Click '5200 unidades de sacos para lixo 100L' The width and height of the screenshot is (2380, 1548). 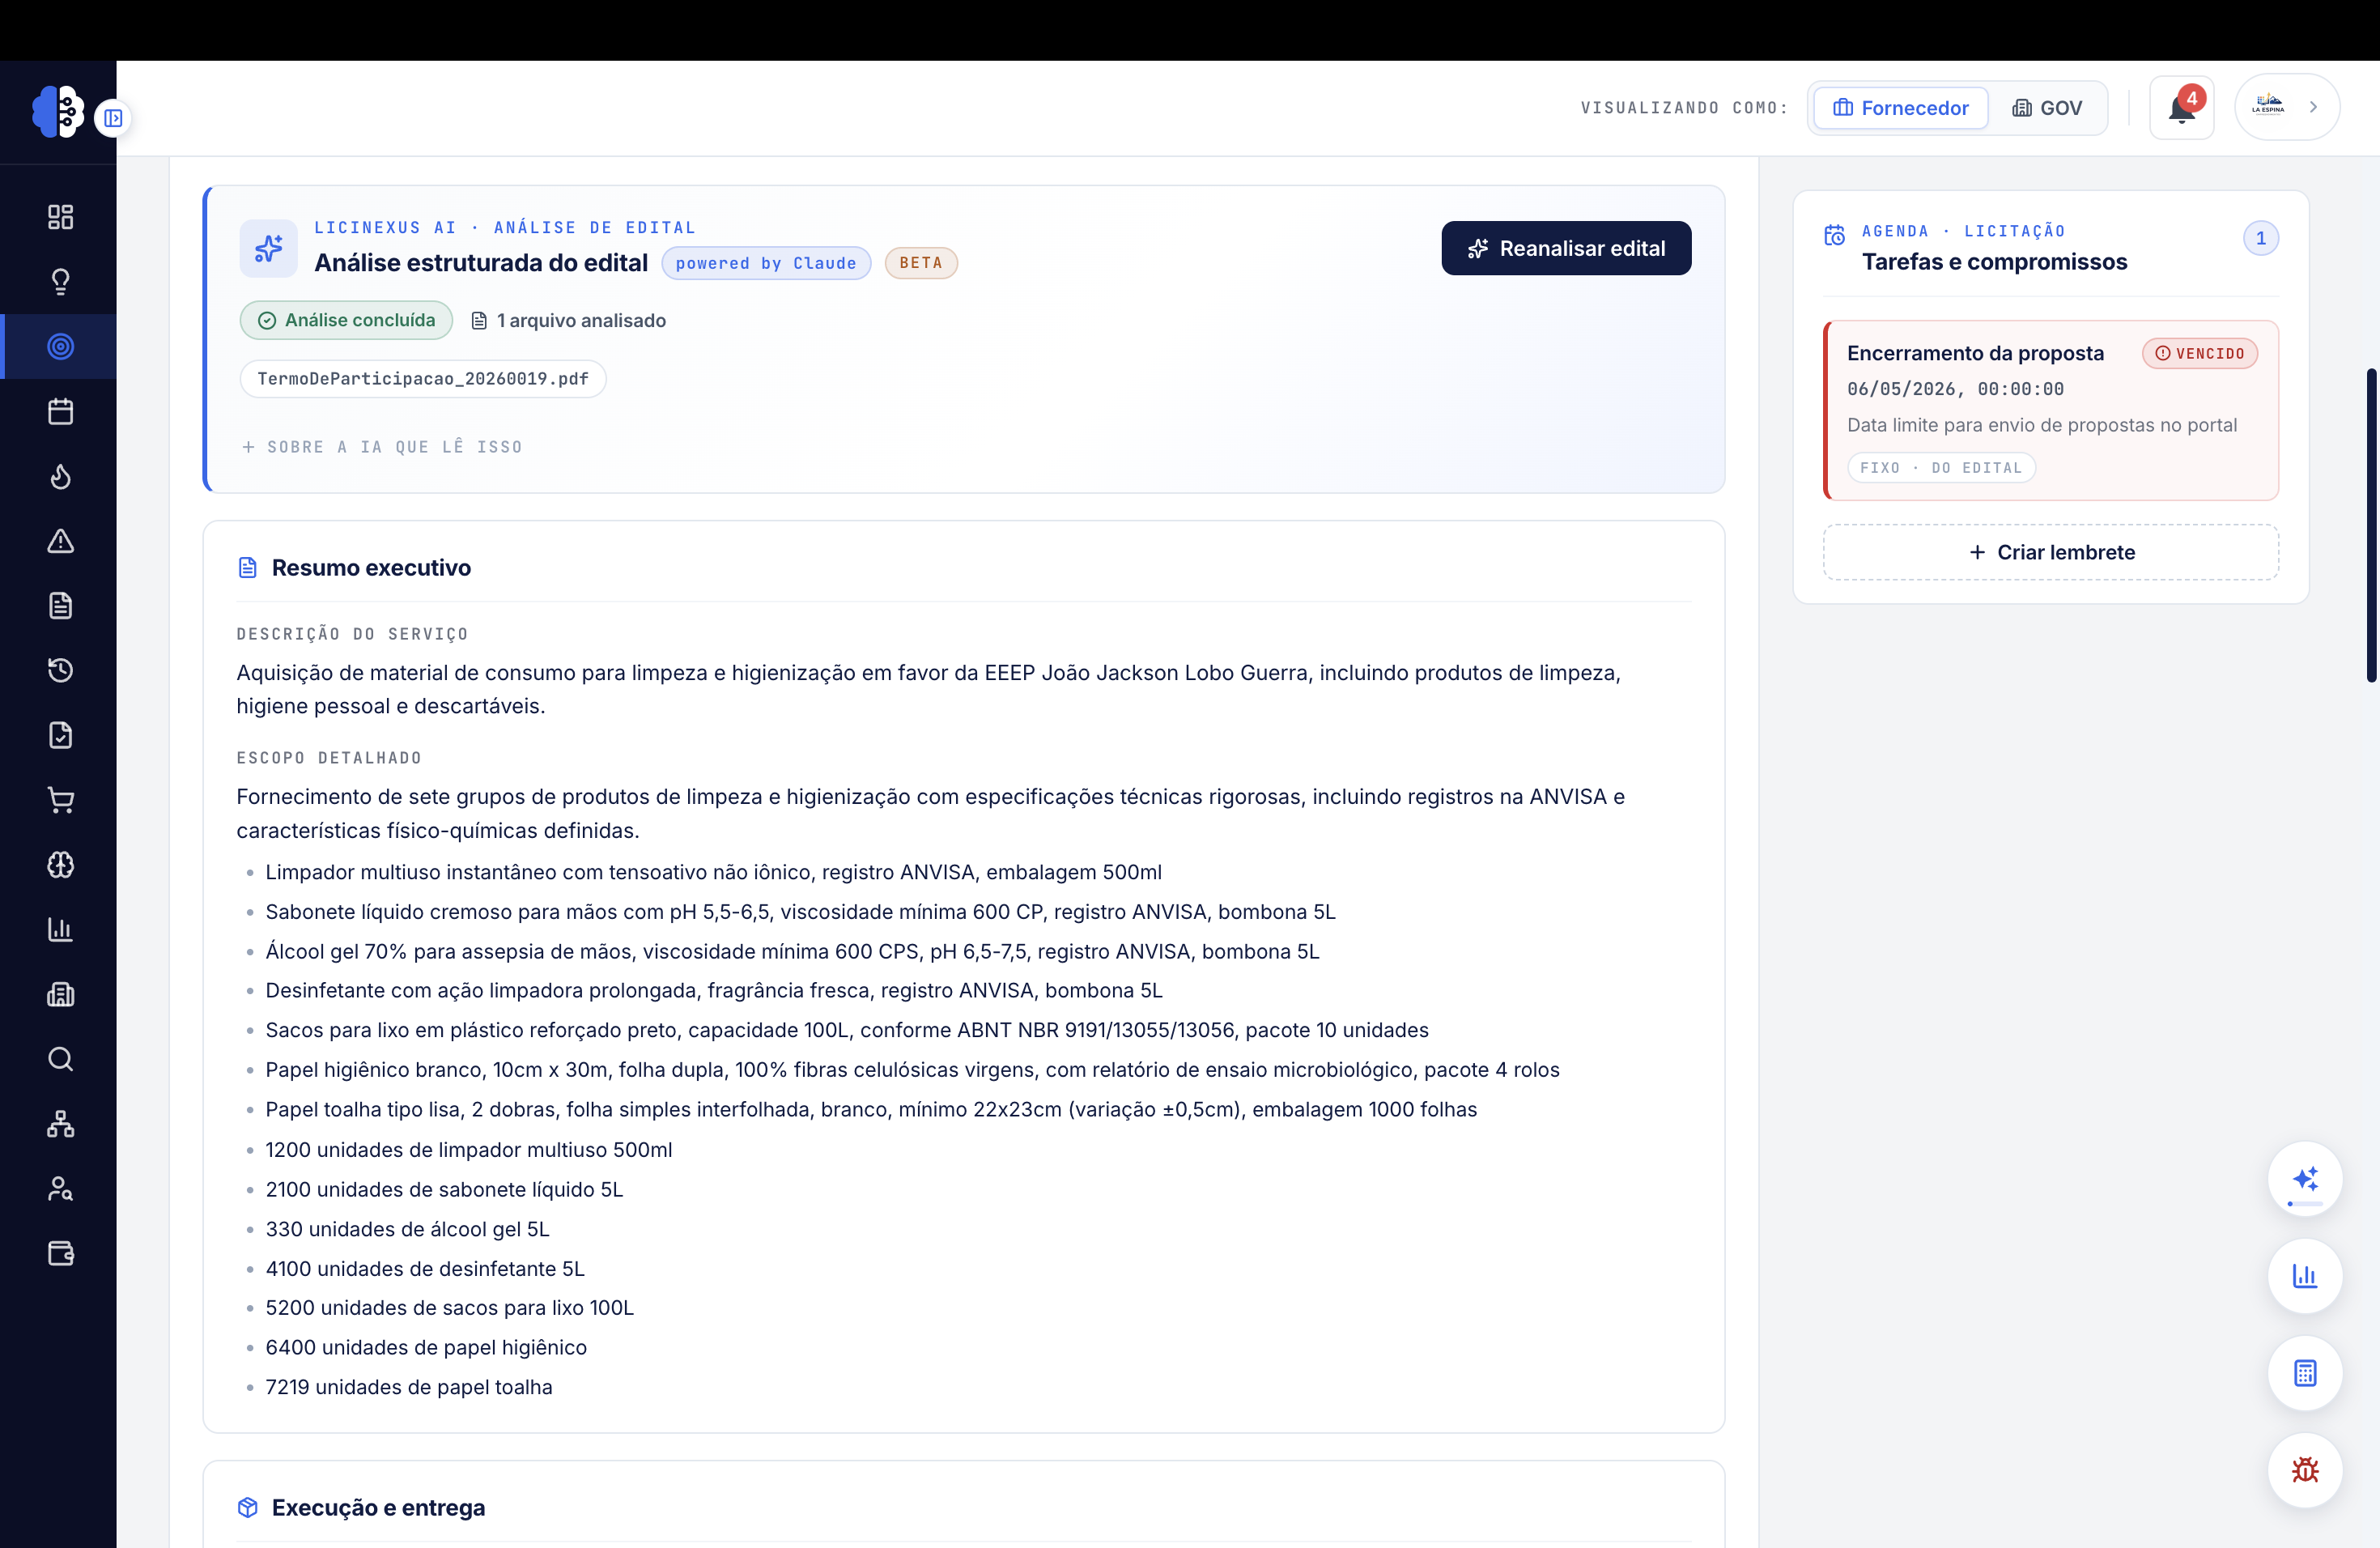(x=450, y=1308)
